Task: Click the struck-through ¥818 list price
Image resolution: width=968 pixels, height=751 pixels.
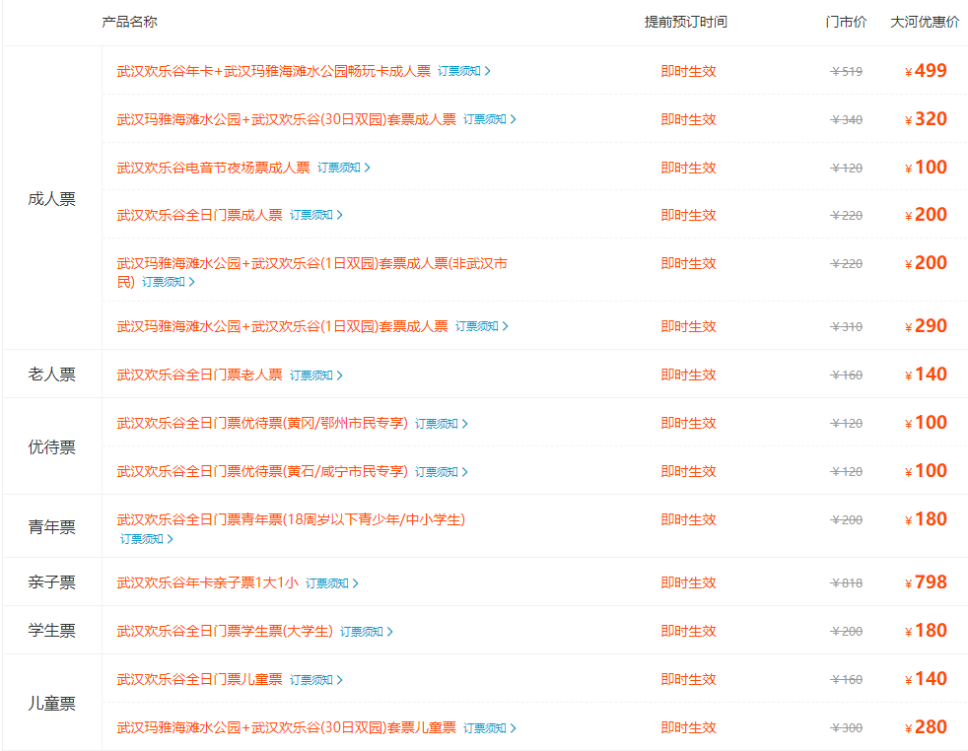Action: click(x=847, y=583)
